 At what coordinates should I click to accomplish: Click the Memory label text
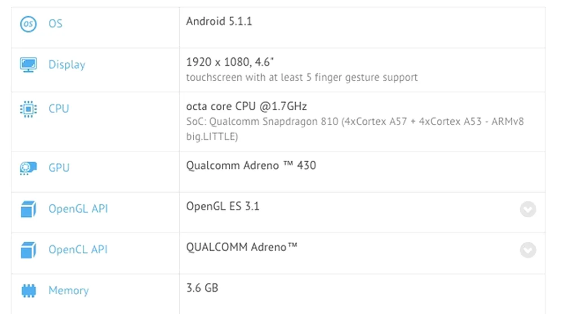(68, 291)
